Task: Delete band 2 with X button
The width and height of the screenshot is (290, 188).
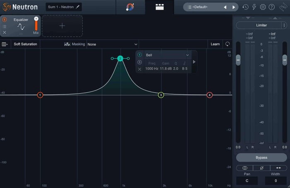Action: pyautogui.click(x=140, y=69)
